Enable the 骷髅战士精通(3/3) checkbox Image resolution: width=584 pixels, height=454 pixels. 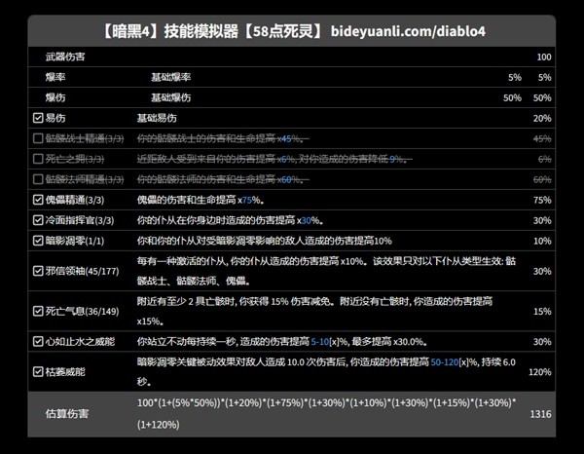point(38,138)
